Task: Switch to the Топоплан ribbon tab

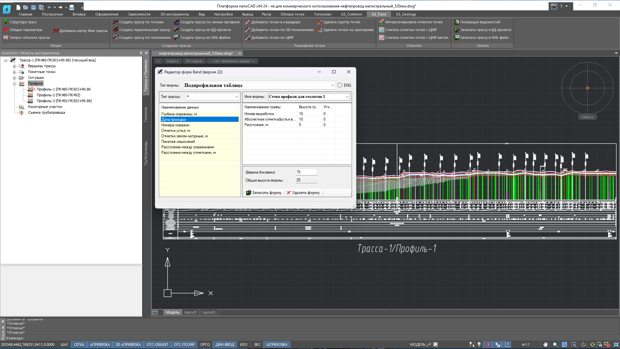Action: pyautogui.click(x=323, y=14)
